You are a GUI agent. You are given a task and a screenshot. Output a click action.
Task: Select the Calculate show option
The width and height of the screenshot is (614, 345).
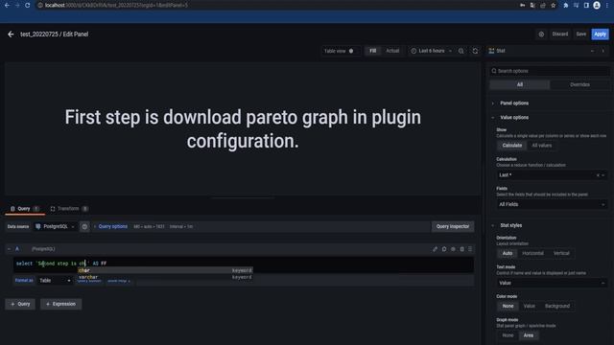[512, 146]
